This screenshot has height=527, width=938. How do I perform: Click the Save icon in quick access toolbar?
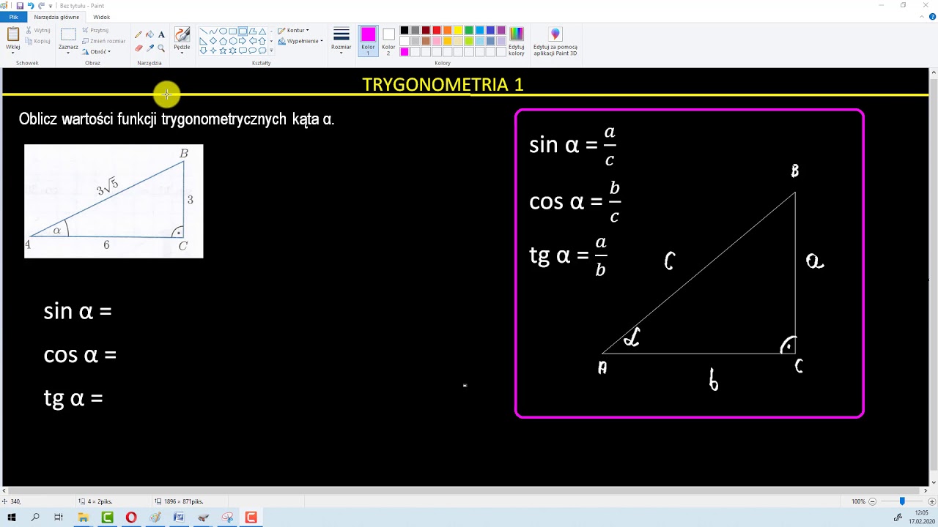coord(20,5)
